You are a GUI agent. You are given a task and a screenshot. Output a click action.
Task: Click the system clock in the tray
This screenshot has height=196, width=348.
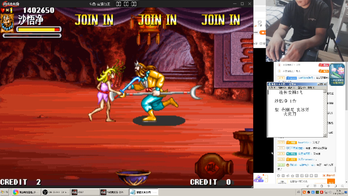point(339,192)
